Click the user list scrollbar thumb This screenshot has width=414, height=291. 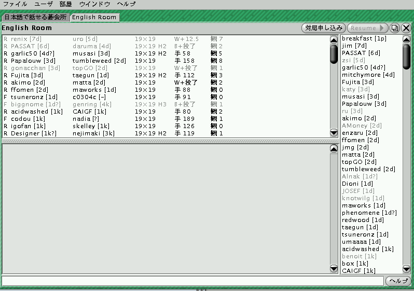(406, 53)
